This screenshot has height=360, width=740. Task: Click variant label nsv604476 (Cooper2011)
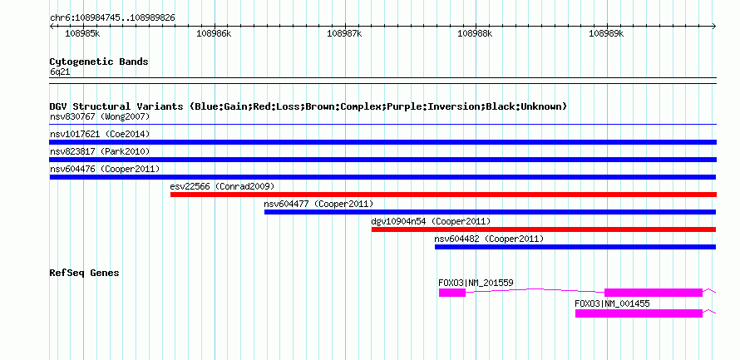click(x=104, y=169)
